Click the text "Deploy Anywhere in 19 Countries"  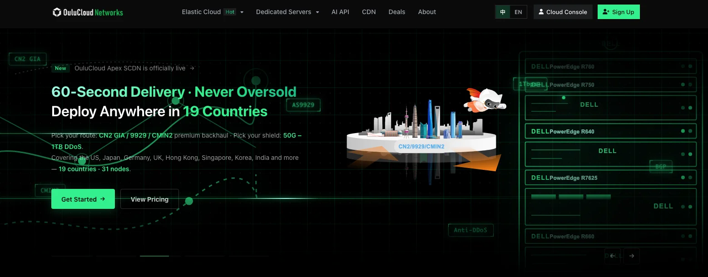[x=159, y=111]
